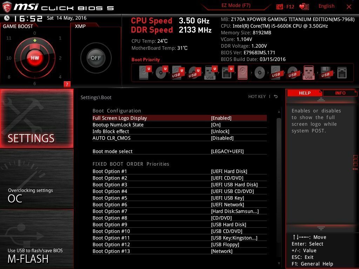Click the boot list scrollbar down arrow
Image resolution: width=359 pixels, height=269 pixels.
(279, 263)
